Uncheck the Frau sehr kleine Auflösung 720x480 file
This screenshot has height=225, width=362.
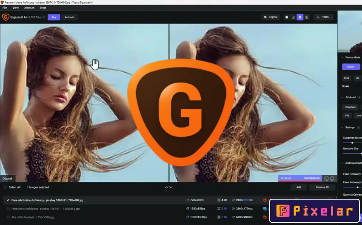click(8, 200)
